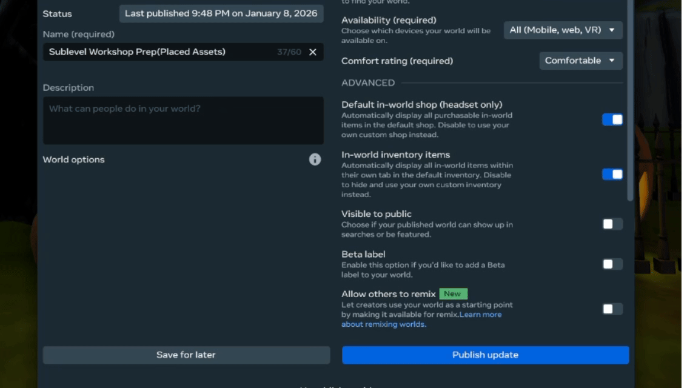Viewport: 690px width, 388px height.
Task: Clear the world name with the X icon
Action: pos(313,52)
